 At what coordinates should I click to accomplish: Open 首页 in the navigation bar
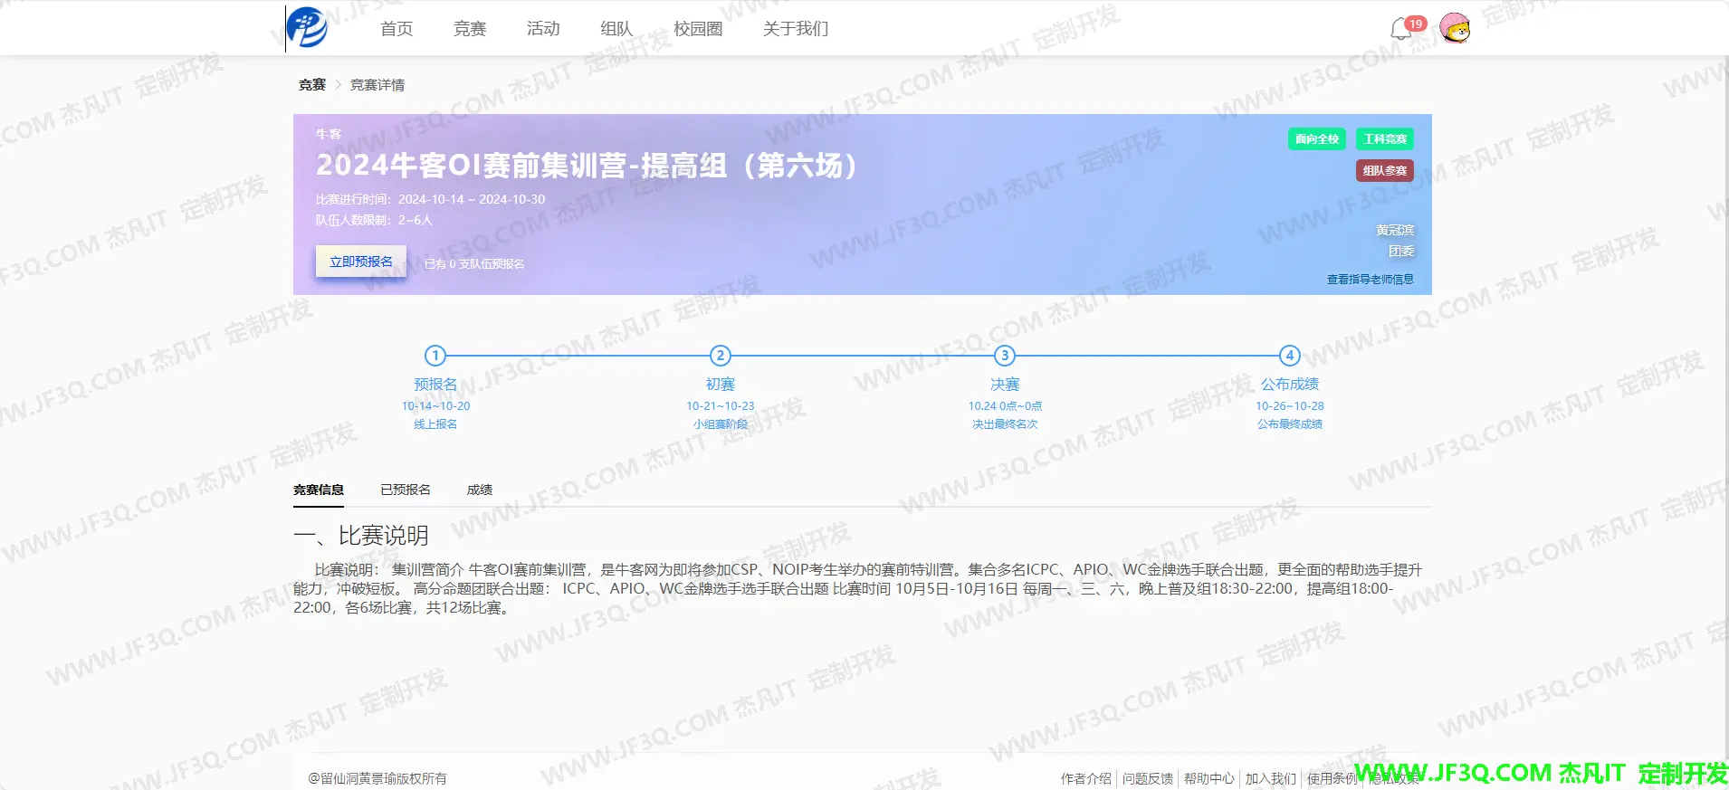pyautogui.click(x=396, y=29)
